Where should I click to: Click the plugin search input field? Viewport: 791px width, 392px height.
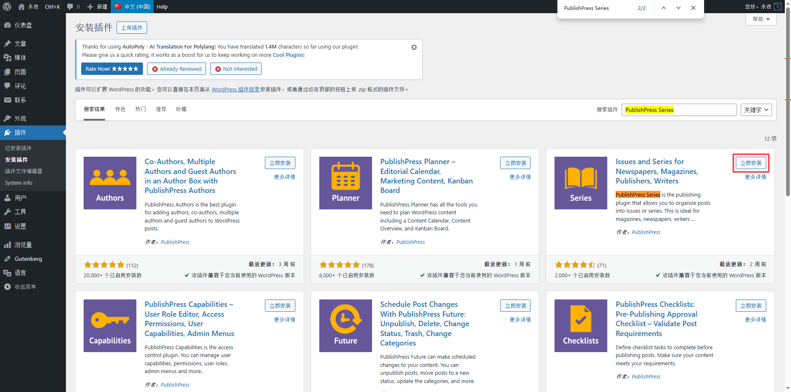(679, 110)
